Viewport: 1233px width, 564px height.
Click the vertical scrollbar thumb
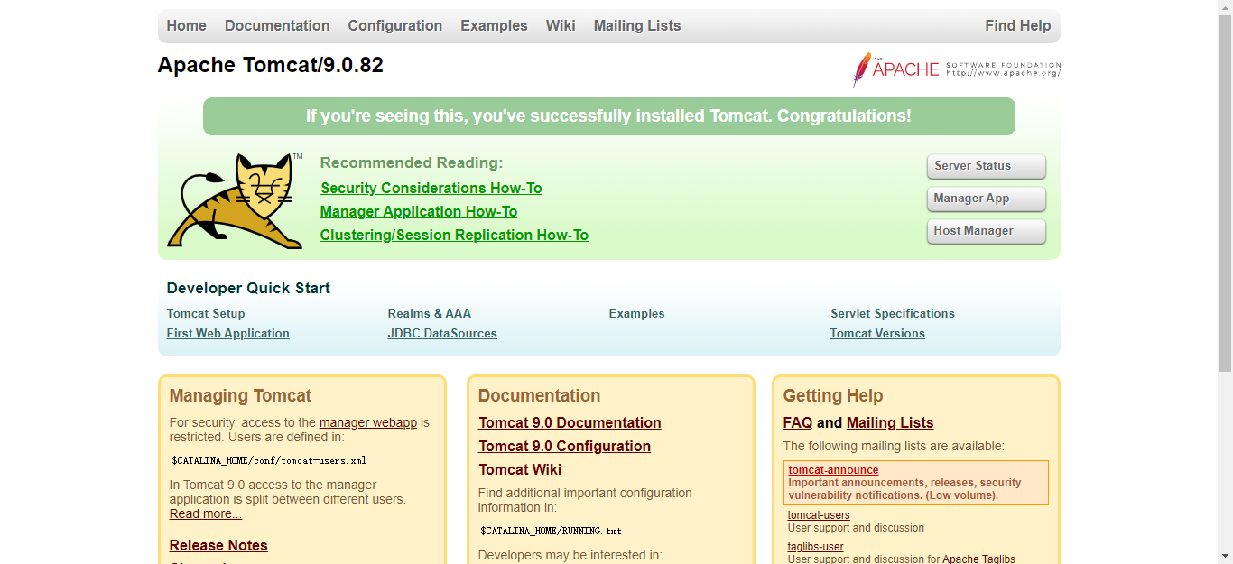pyautogui.click(x=1225, y=193)
